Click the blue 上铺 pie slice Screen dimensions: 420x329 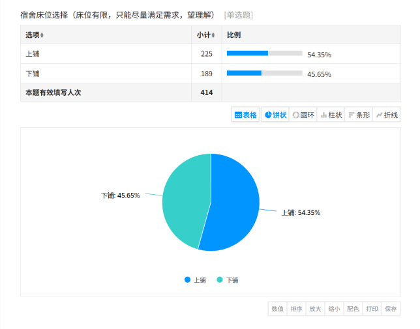coord(235,202)
